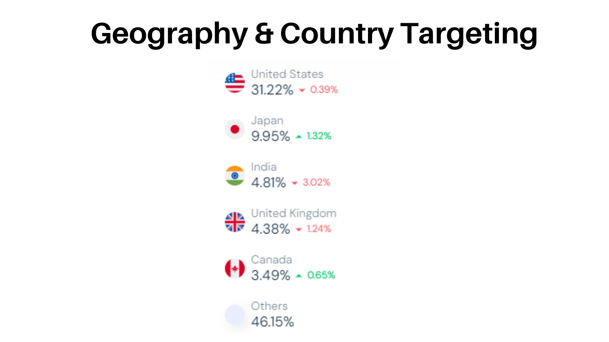Select the United Kingdom country label
609x342 pixels.
tap(294, 214)
